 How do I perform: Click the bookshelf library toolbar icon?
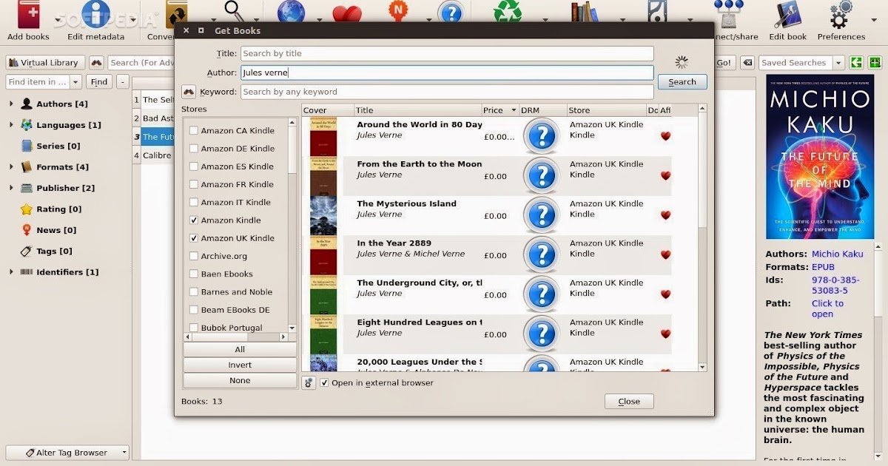coord(584,12)
